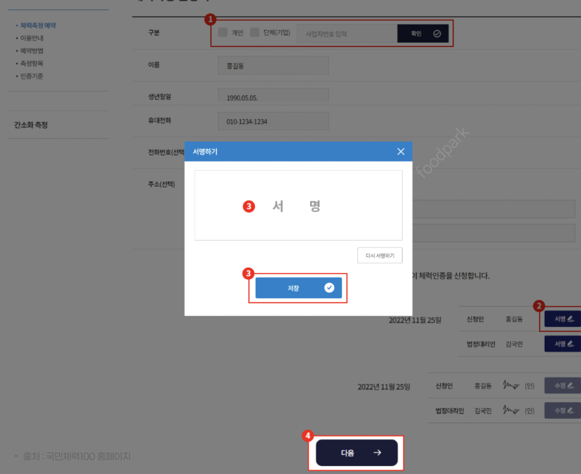
Task: Close the 서명하기 signature dialog
Action: point(401,151)
